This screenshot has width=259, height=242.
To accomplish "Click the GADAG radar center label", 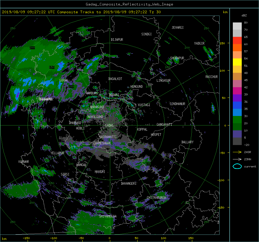I will click(x=110, y=125).
